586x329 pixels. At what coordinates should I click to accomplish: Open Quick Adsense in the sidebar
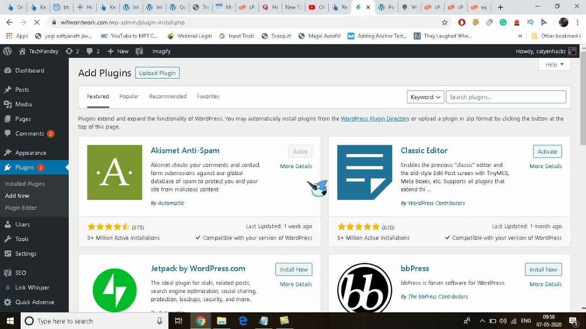click(x=34, y=302)
